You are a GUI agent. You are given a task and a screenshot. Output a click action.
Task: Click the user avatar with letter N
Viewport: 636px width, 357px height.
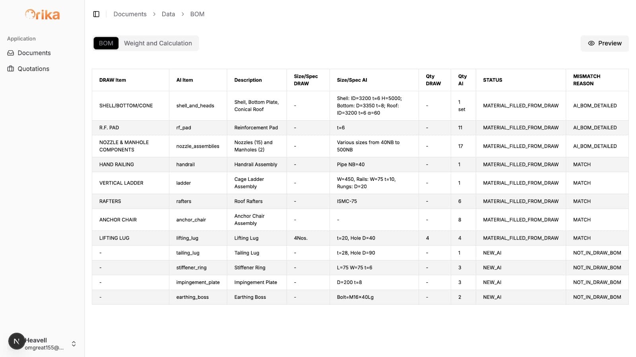(16, 341)
